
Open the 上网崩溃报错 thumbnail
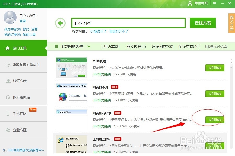click(x=72, y=144)
